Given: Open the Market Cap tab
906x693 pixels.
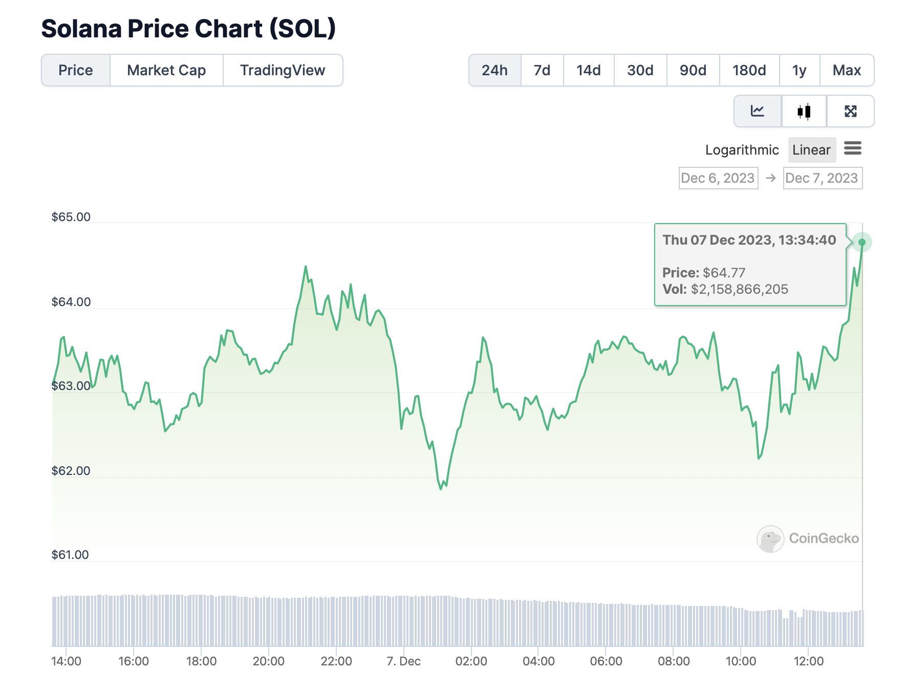Looking at the screenshot, I should coord(166,70).
